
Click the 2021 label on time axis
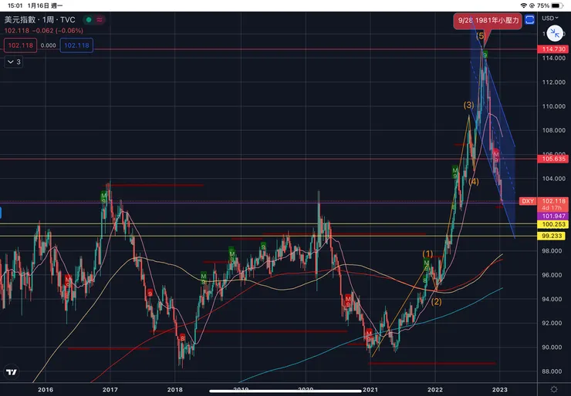click(370, 390)
